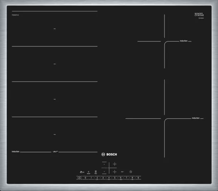Tap the main power on/off symbol

pyautogui.click(x=79, y=178)
